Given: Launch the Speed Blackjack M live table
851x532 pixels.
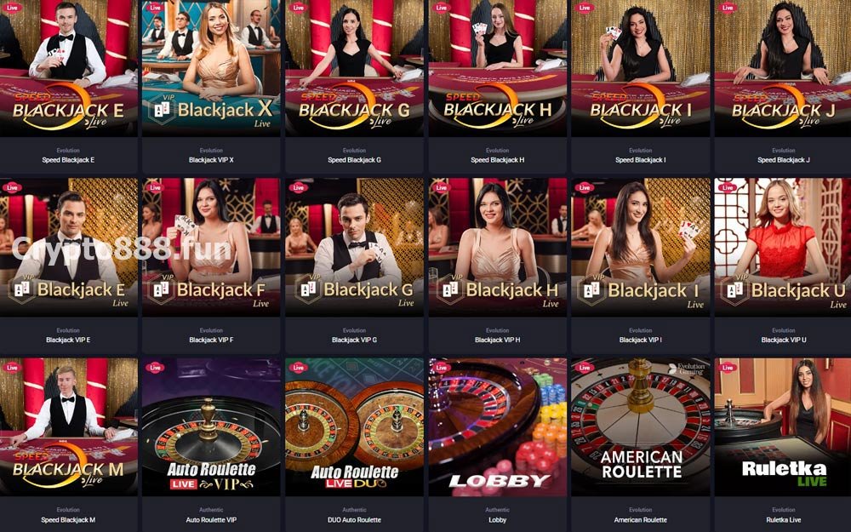Looking at the screenshot, I should pos(68,426).
